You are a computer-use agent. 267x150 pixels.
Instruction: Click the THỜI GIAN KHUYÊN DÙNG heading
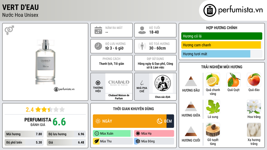133,109
